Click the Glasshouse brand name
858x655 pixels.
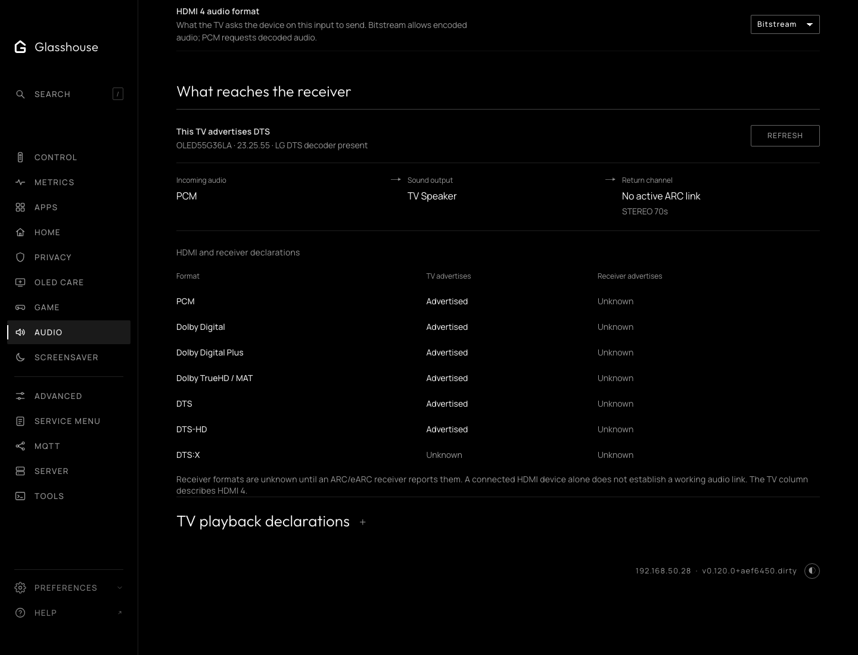click(x=66, y=47)
